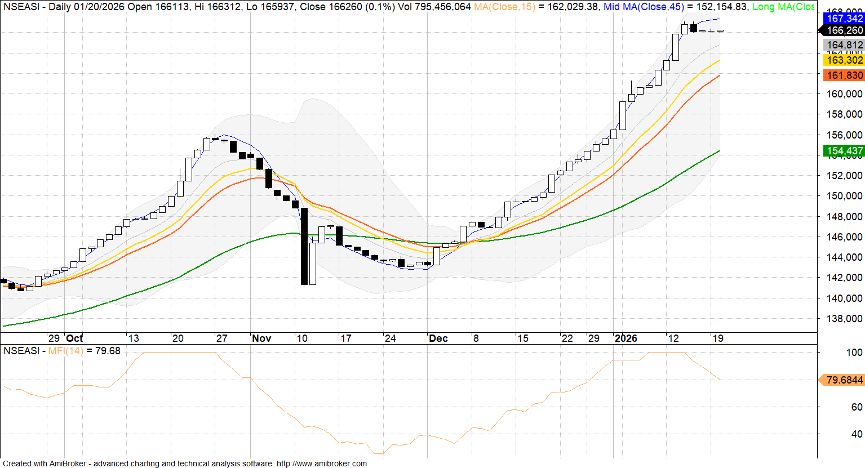Select the 2026 year marker on date axis

click(x=626, y=338)
